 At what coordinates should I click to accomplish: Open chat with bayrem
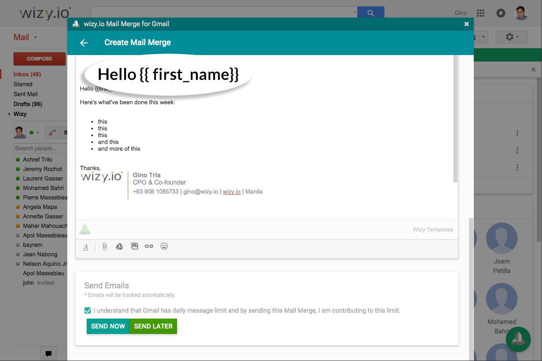click(33, 245)
